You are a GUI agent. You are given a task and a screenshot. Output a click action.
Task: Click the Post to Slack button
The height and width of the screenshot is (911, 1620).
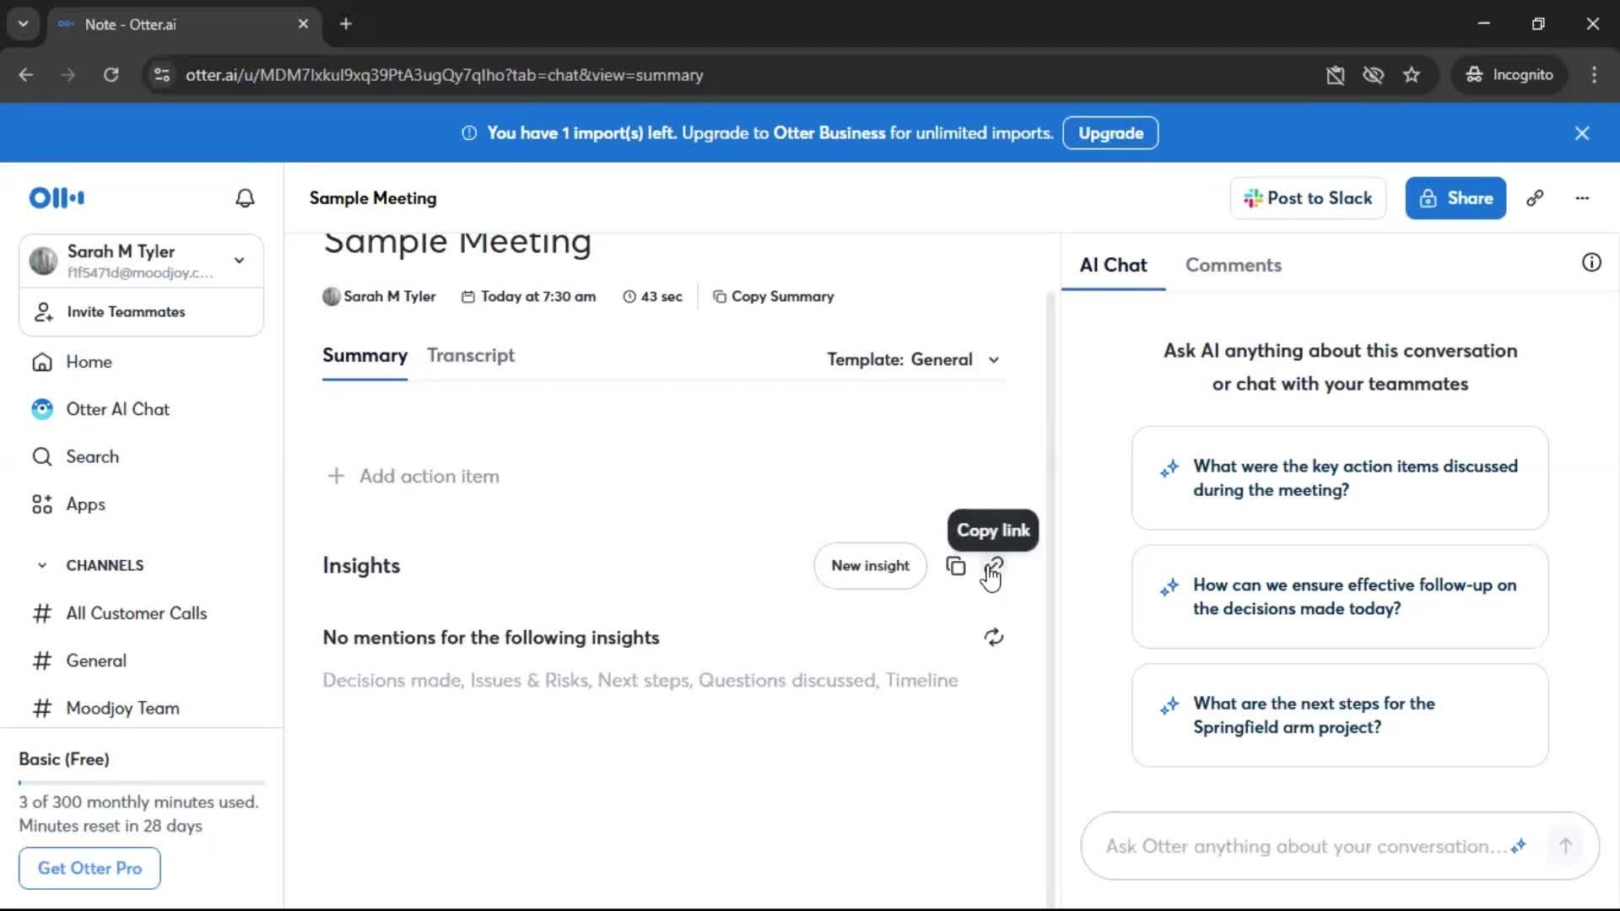click(x=1308, y=198)
